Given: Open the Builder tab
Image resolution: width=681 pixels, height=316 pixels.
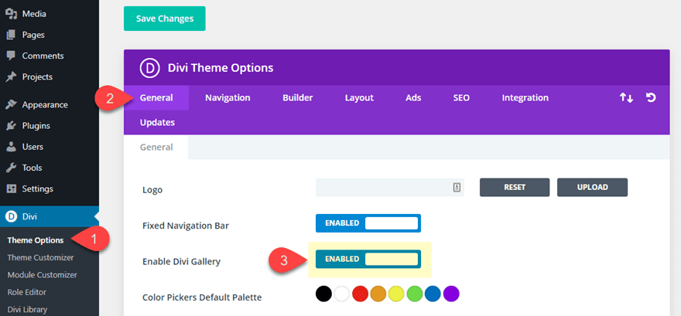Looking at the screenshot, I should tap(297, 98).
